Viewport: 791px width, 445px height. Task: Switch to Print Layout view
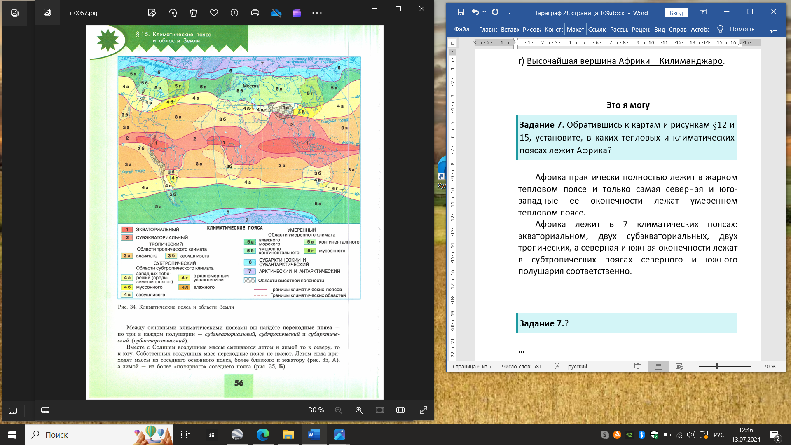coord(658,366)
